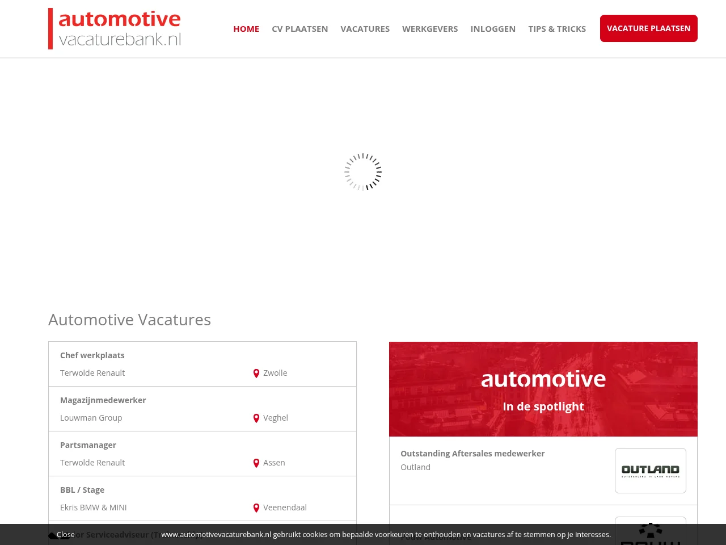Click the location pin next to Veghel
The height and width of the screenshot is (545, 726).
tap(256, 418)
